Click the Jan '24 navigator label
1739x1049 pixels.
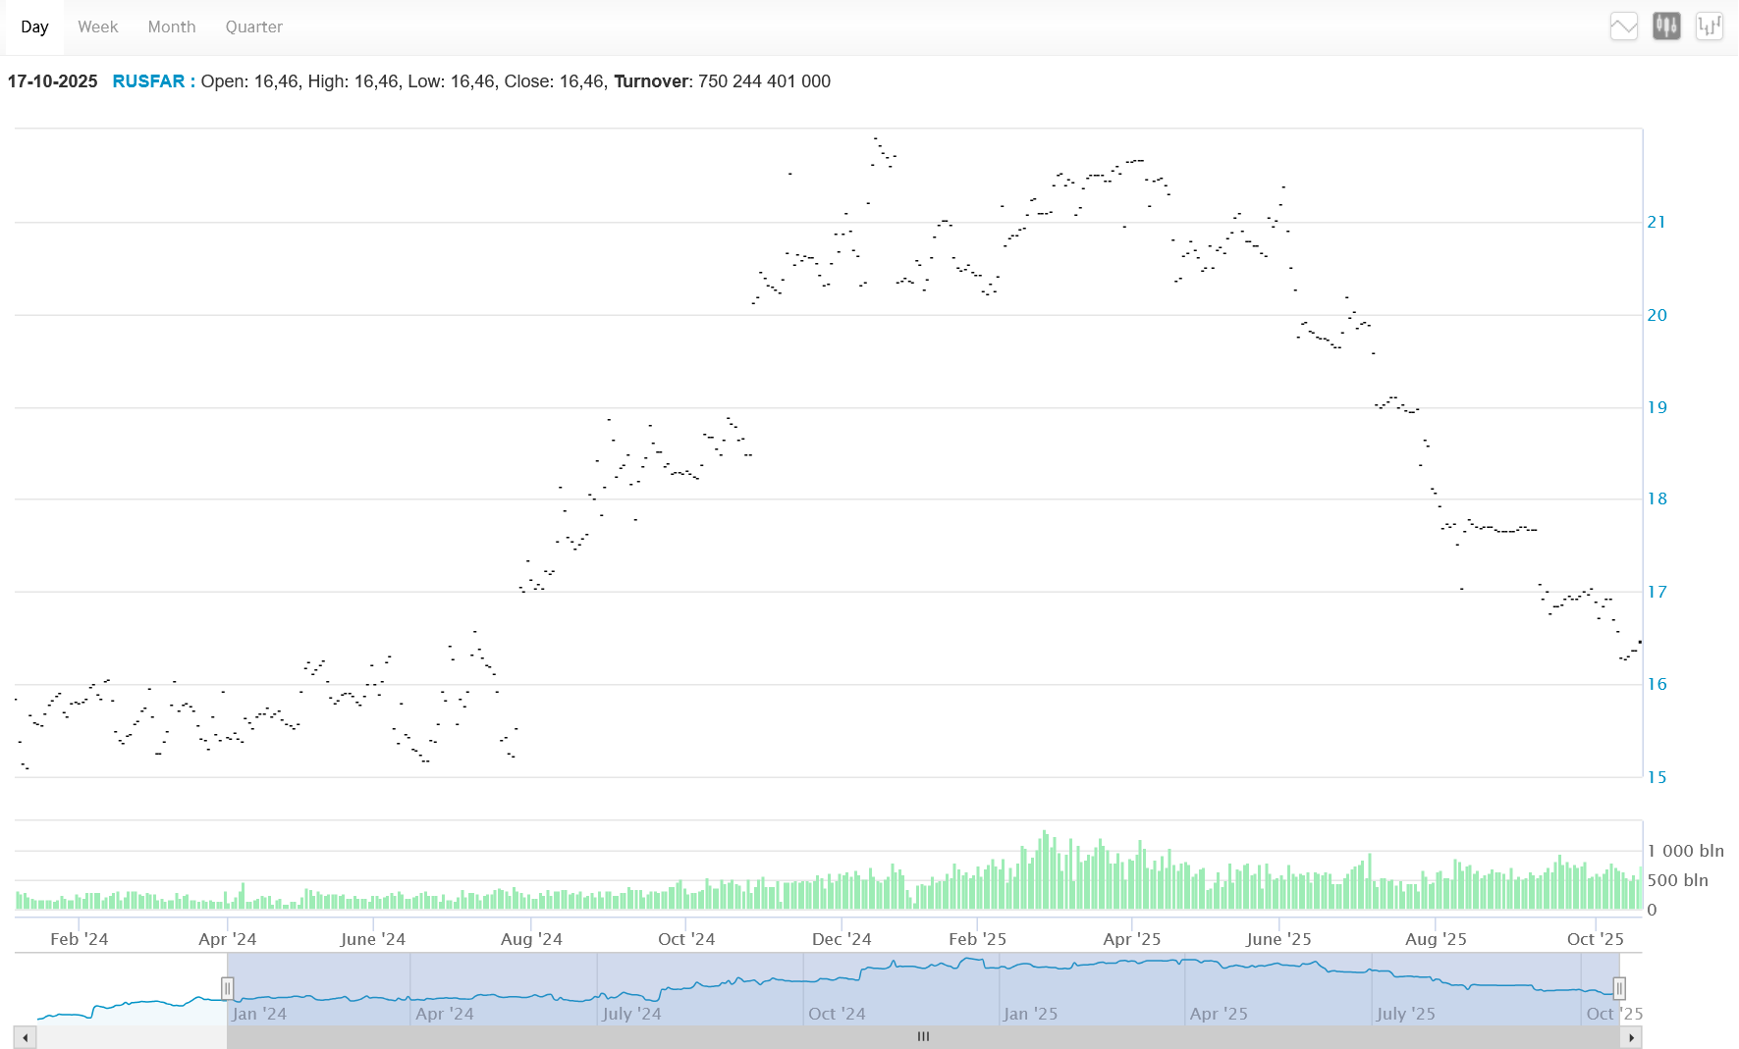coord(259,1014)
